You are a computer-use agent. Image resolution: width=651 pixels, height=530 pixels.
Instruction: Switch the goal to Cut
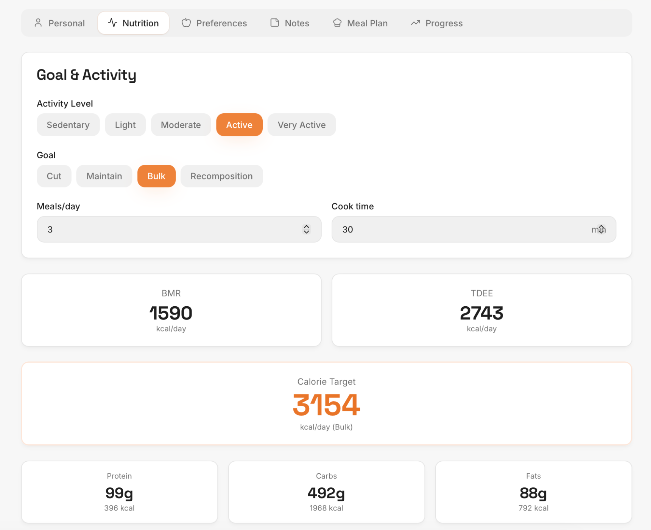click(54, 176)
